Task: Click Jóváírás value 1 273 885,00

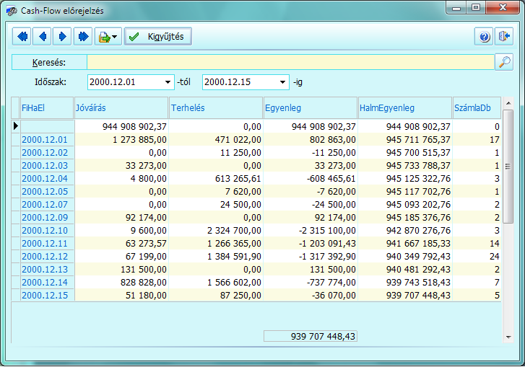Action: (x=139, y=139)
